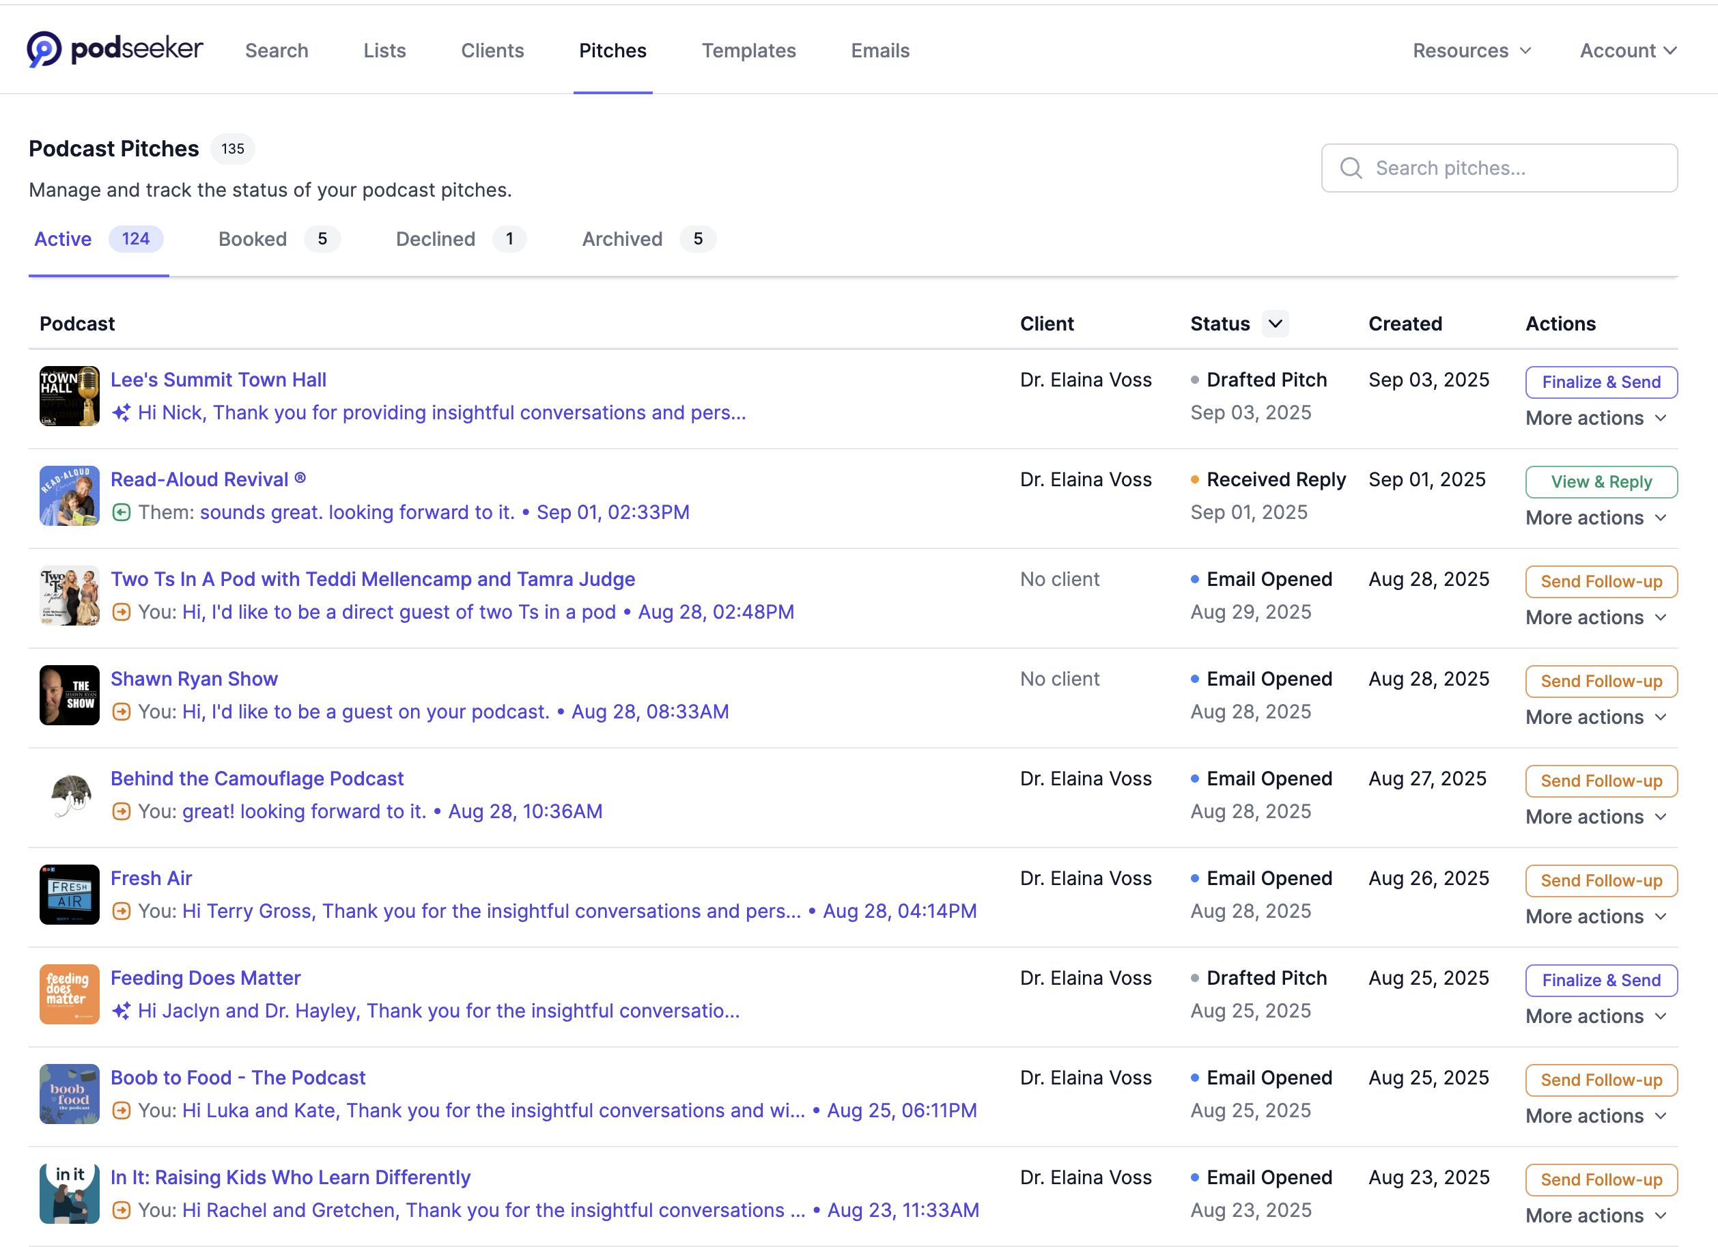Expand the Account menu

coord(1628,51)
